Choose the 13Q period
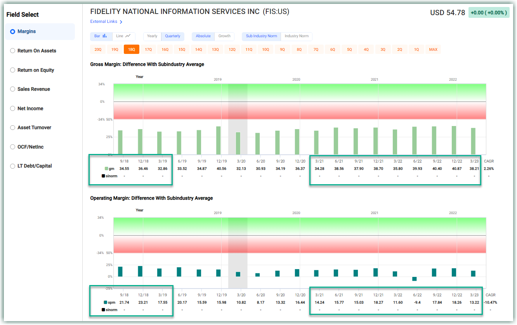The width and height of the screenshot is (517, 325). 215,50
